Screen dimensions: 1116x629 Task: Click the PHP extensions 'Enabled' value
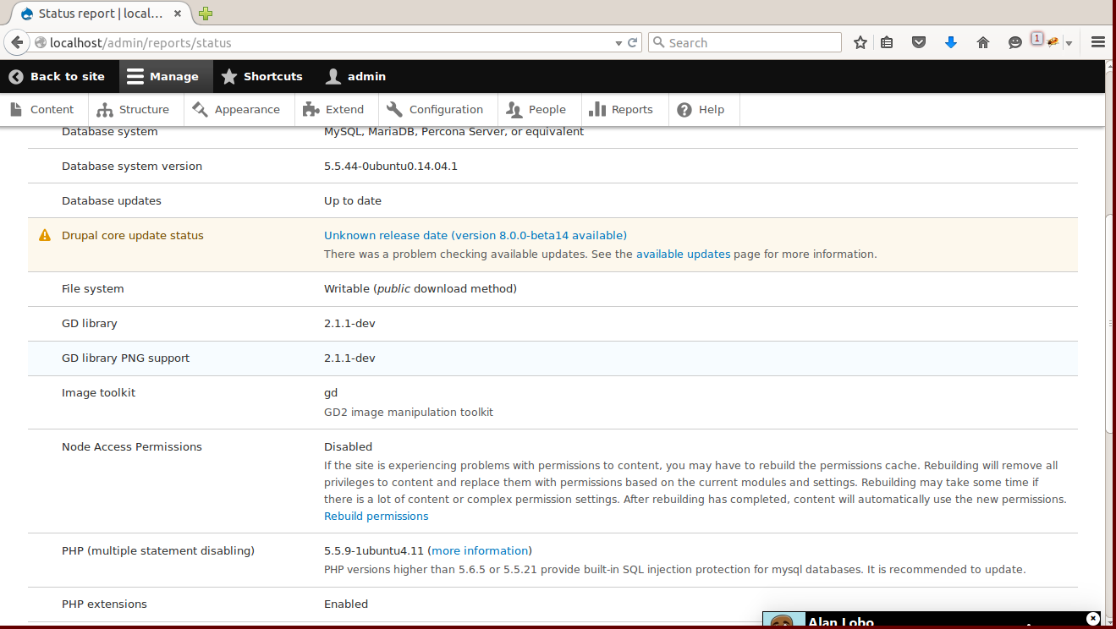tap(346, 604)
